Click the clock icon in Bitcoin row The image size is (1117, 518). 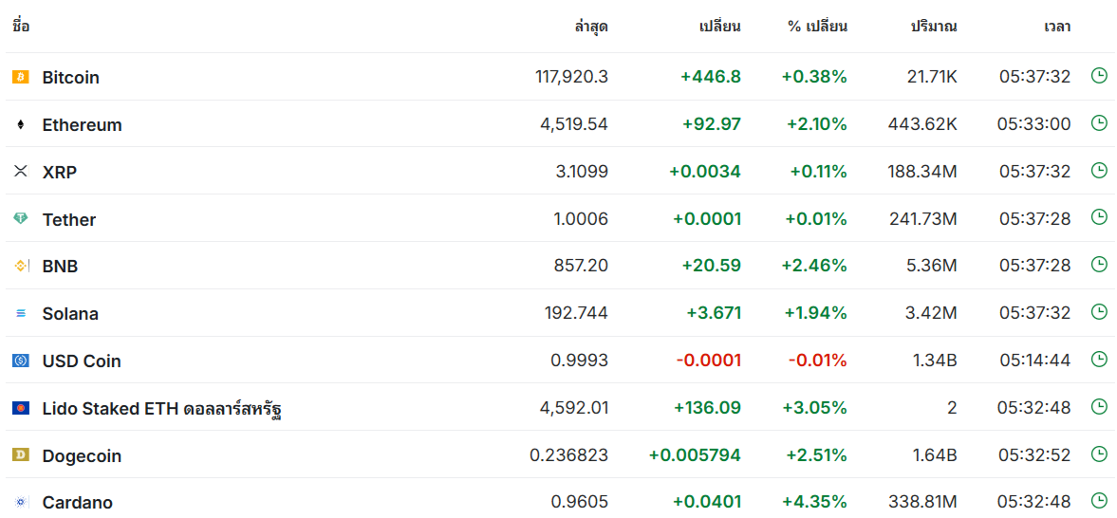(x=1099, y=76)
